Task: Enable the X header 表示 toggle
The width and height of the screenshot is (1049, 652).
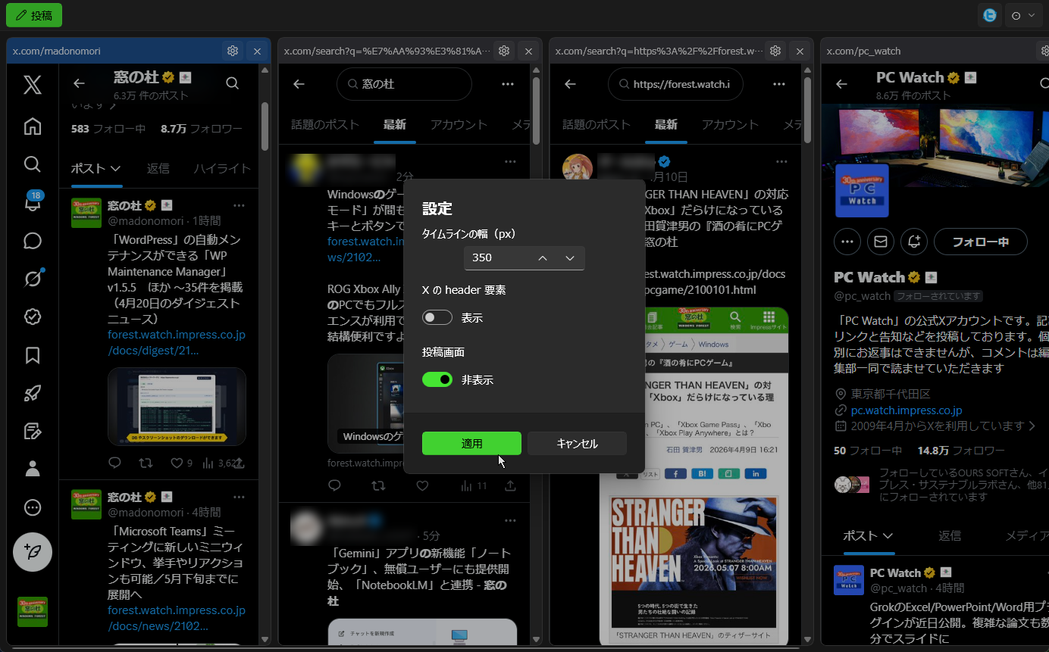Action: pos(437,317)
